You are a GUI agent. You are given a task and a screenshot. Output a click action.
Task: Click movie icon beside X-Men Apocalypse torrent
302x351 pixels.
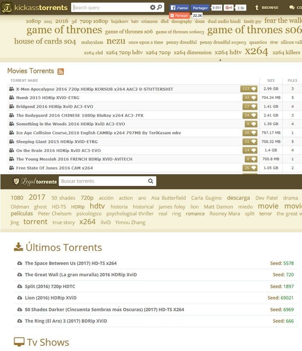click(x=12, y=89)
